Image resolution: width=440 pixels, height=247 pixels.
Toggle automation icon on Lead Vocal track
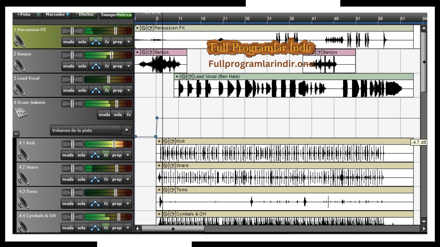point(96,90)
